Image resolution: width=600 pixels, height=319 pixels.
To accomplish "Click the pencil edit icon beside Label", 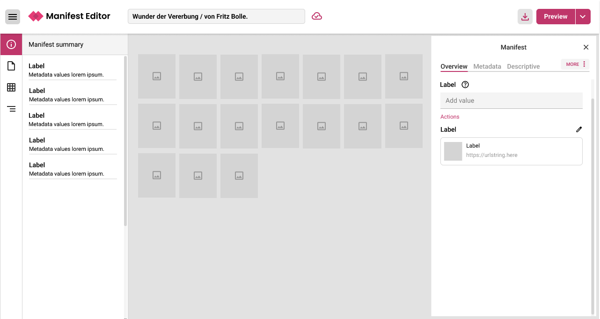I will 579,129.
